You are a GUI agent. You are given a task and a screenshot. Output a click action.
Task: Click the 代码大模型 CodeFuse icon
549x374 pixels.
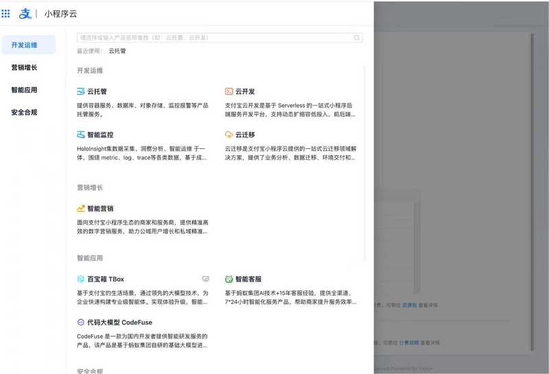81,322
